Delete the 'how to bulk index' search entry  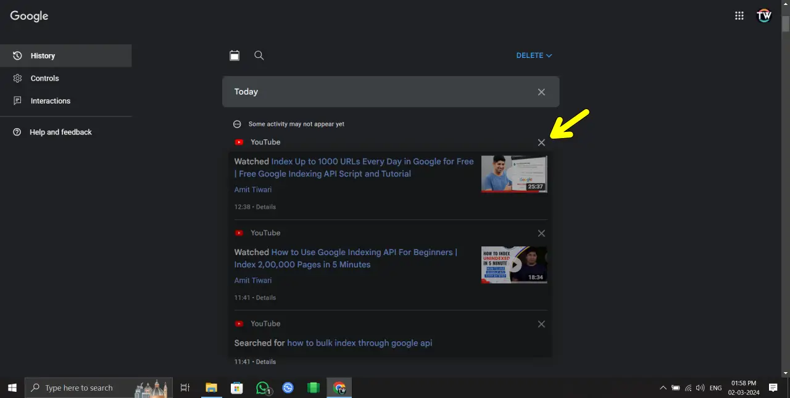[541, 323]
